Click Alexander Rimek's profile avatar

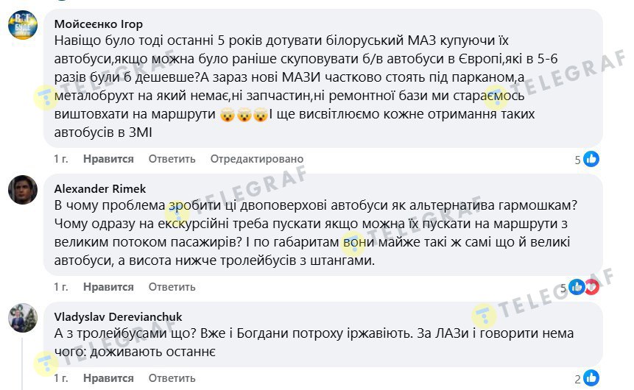coord(23,190)
